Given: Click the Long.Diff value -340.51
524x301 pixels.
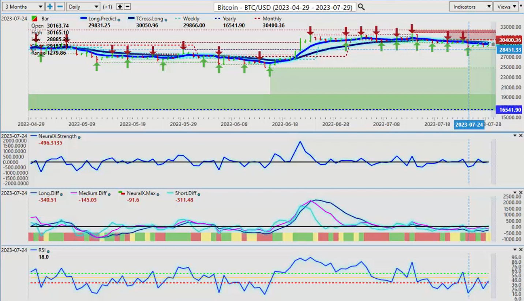Looking at the screenshot, I should coord(48,200).
